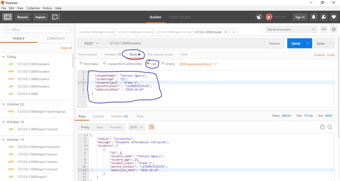This screenshot has width=340, height=181.
Task: Open the wrench settings icon
Action: (323, 17)
